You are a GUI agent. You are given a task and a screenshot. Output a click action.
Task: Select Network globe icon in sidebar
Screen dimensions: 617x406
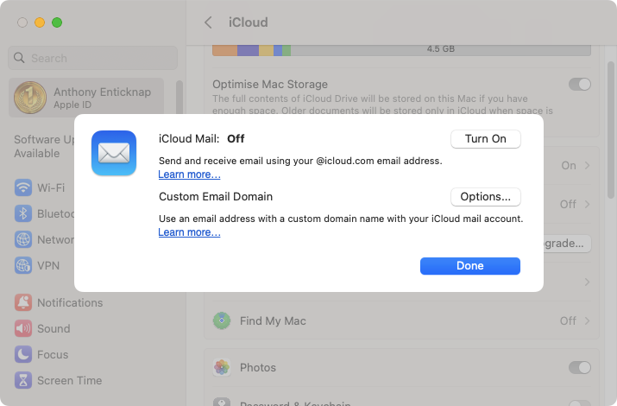point(23,239)
